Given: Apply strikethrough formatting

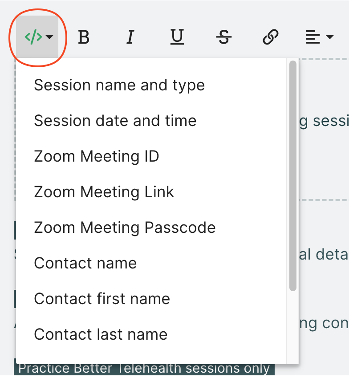Looking at the screenshot, I should pyautogui.click(x=224, y=38).
